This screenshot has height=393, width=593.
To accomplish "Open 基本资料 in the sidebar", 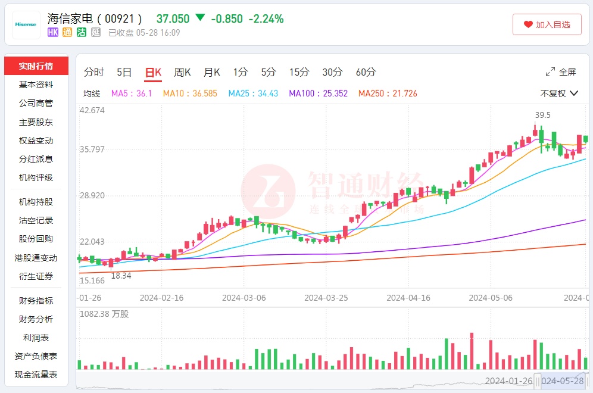I will [x=36, y=85].
